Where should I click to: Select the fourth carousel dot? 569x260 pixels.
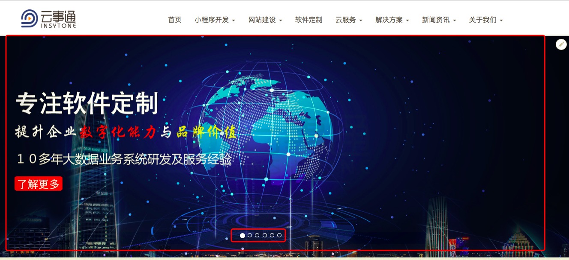coord(265,235)
